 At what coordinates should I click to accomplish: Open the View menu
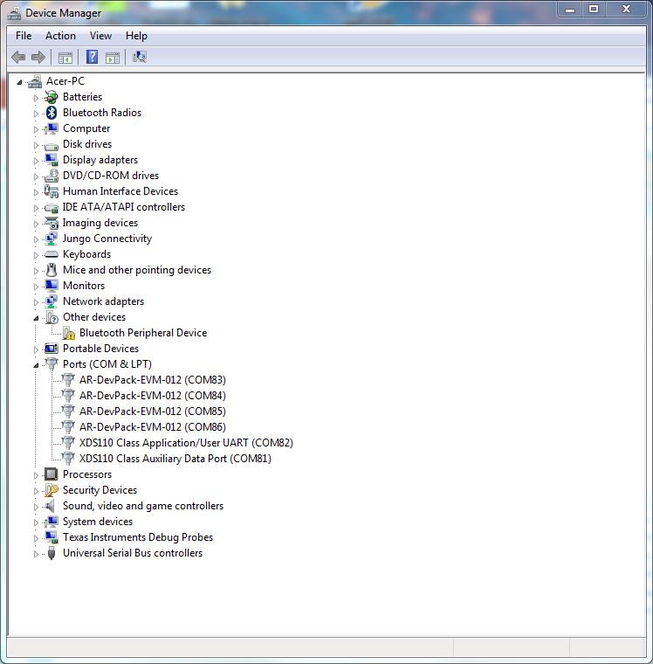tap(100, 36)
